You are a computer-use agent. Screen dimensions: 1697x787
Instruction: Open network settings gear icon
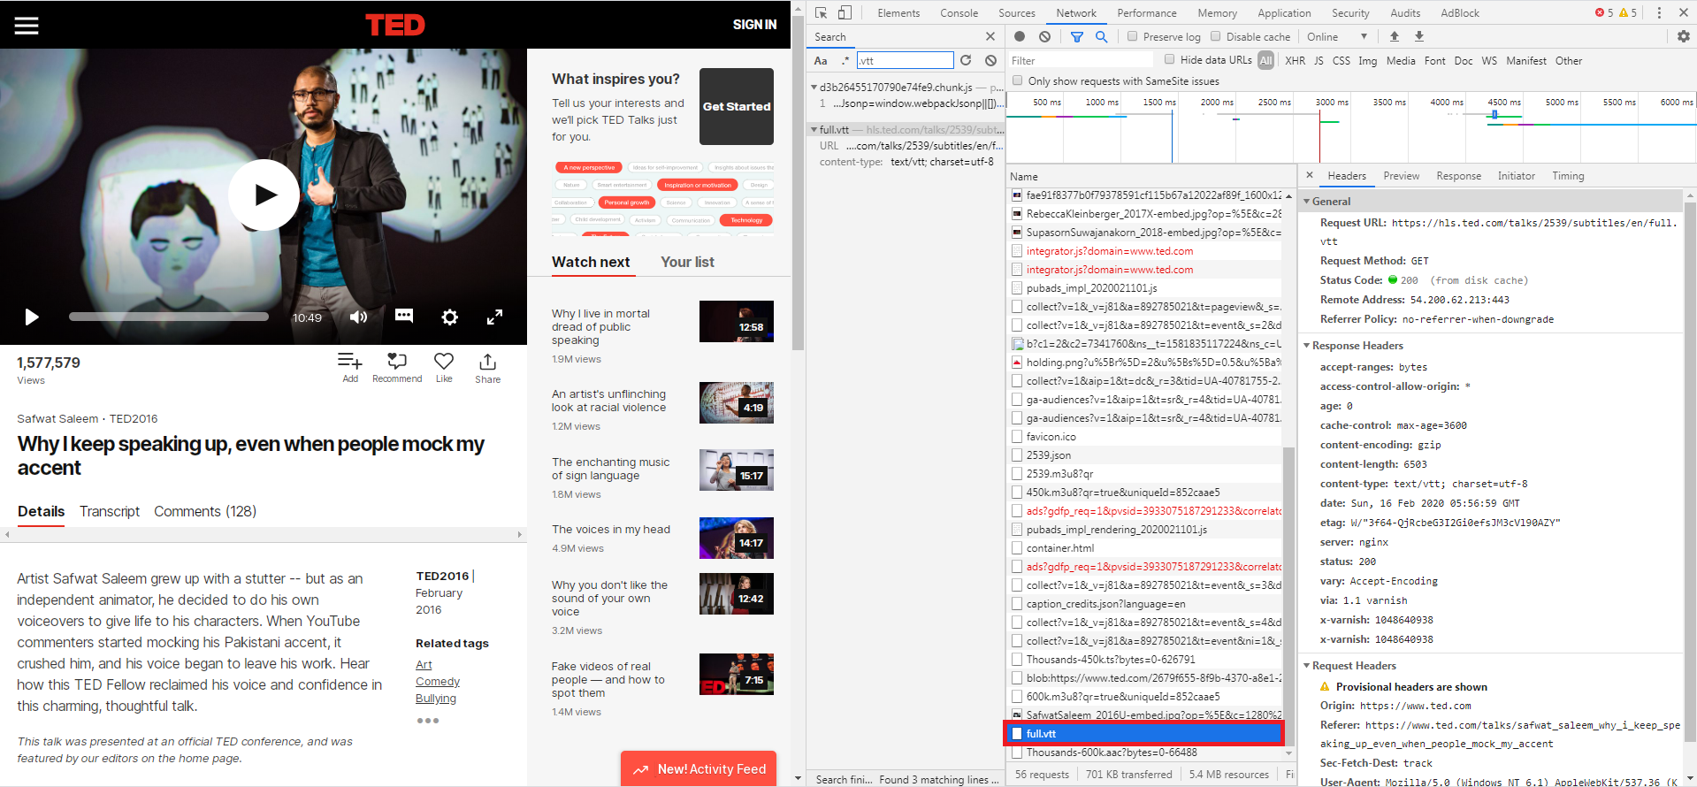point(1684,36)
